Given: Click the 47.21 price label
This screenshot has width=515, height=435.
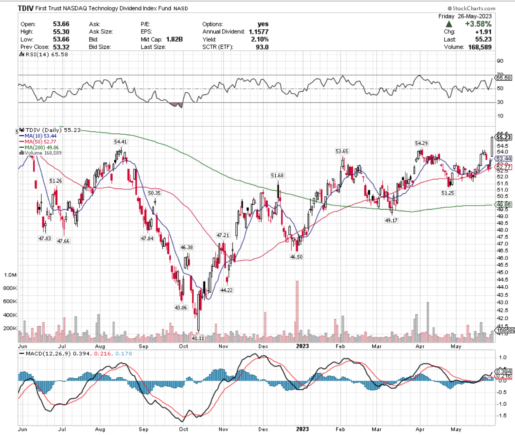Looking at the screenshot, I should pyautogui.click(x=223, y=235).
